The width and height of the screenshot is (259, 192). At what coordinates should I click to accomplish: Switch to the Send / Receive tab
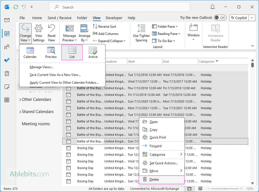59,18
